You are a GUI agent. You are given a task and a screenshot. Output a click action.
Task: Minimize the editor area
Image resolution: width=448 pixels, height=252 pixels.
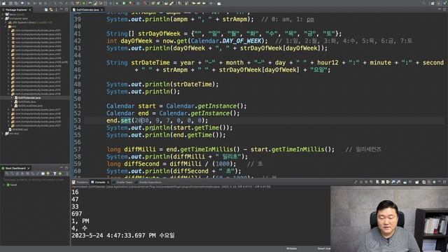point(440,10)
